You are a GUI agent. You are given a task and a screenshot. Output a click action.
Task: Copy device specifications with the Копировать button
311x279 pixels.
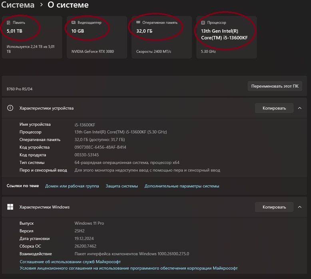pyautogui.click(x=274, y=108)
